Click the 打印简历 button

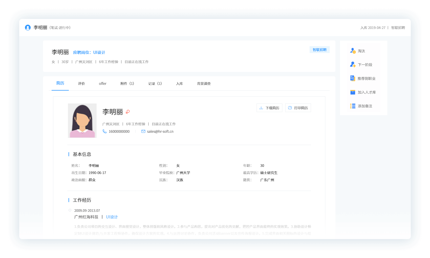click(298, 108)
